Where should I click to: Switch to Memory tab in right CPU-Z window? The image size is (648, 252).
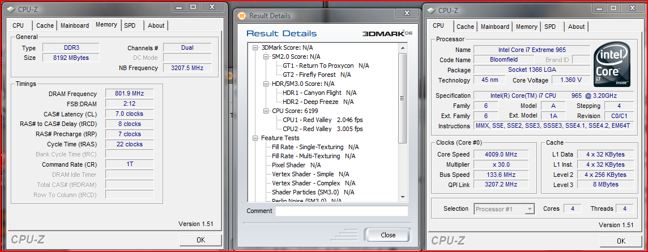point(527,27)
